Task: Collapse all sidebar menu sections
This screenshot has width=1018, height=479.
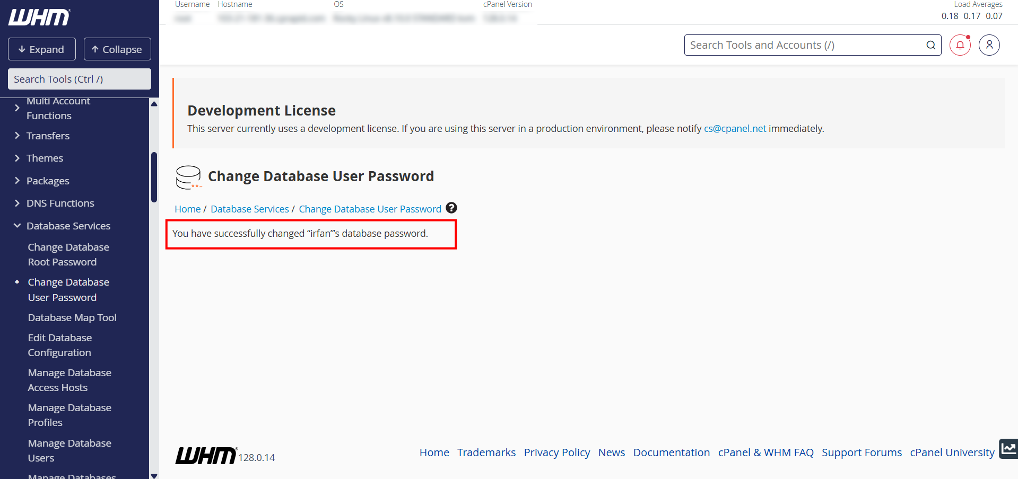Action: click(x=117, y=49)
